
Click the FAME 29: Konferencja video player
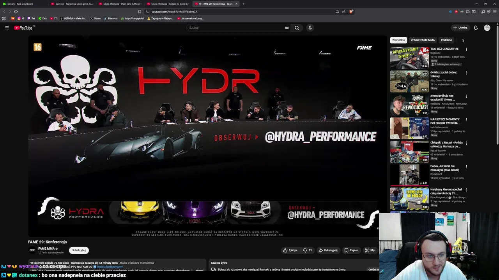tap(207, 136)
